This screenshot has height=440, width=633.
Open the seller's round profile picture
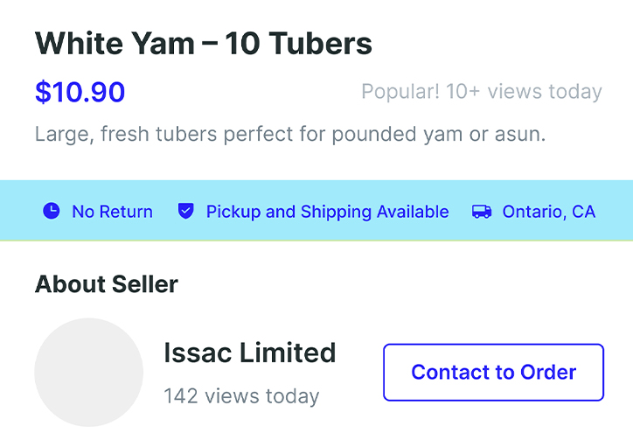(88, 372)
